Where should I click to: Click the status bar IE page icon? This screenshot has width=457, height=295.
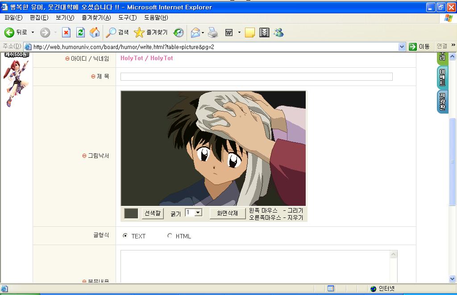pyautogui.click(x=4, y=289)
